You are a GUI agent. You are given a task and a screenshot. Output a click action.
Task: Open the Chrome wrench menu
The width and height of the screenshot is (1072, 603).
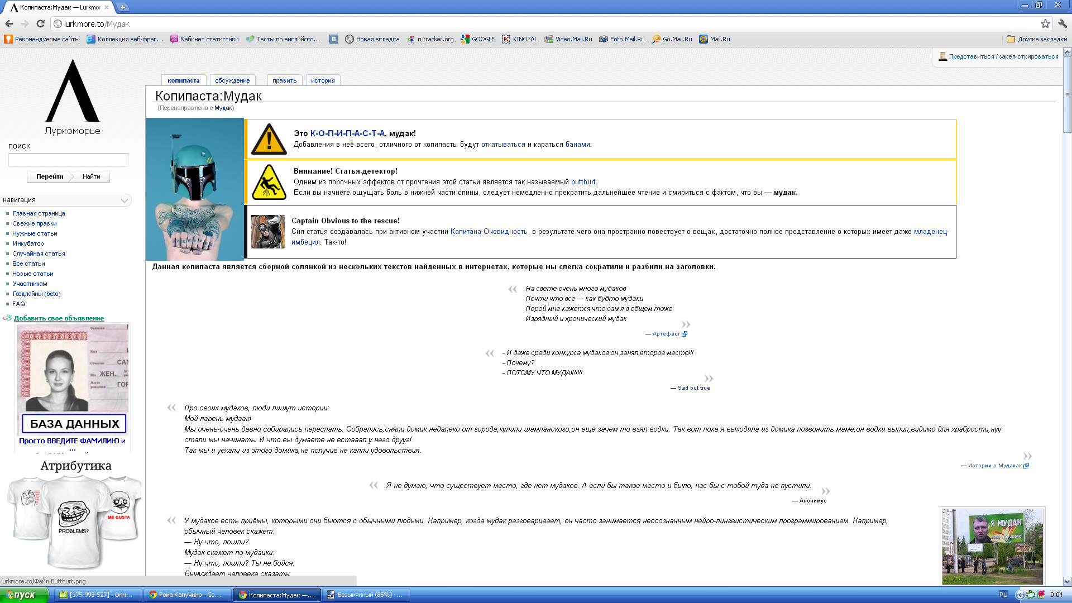click(1063, 23)
